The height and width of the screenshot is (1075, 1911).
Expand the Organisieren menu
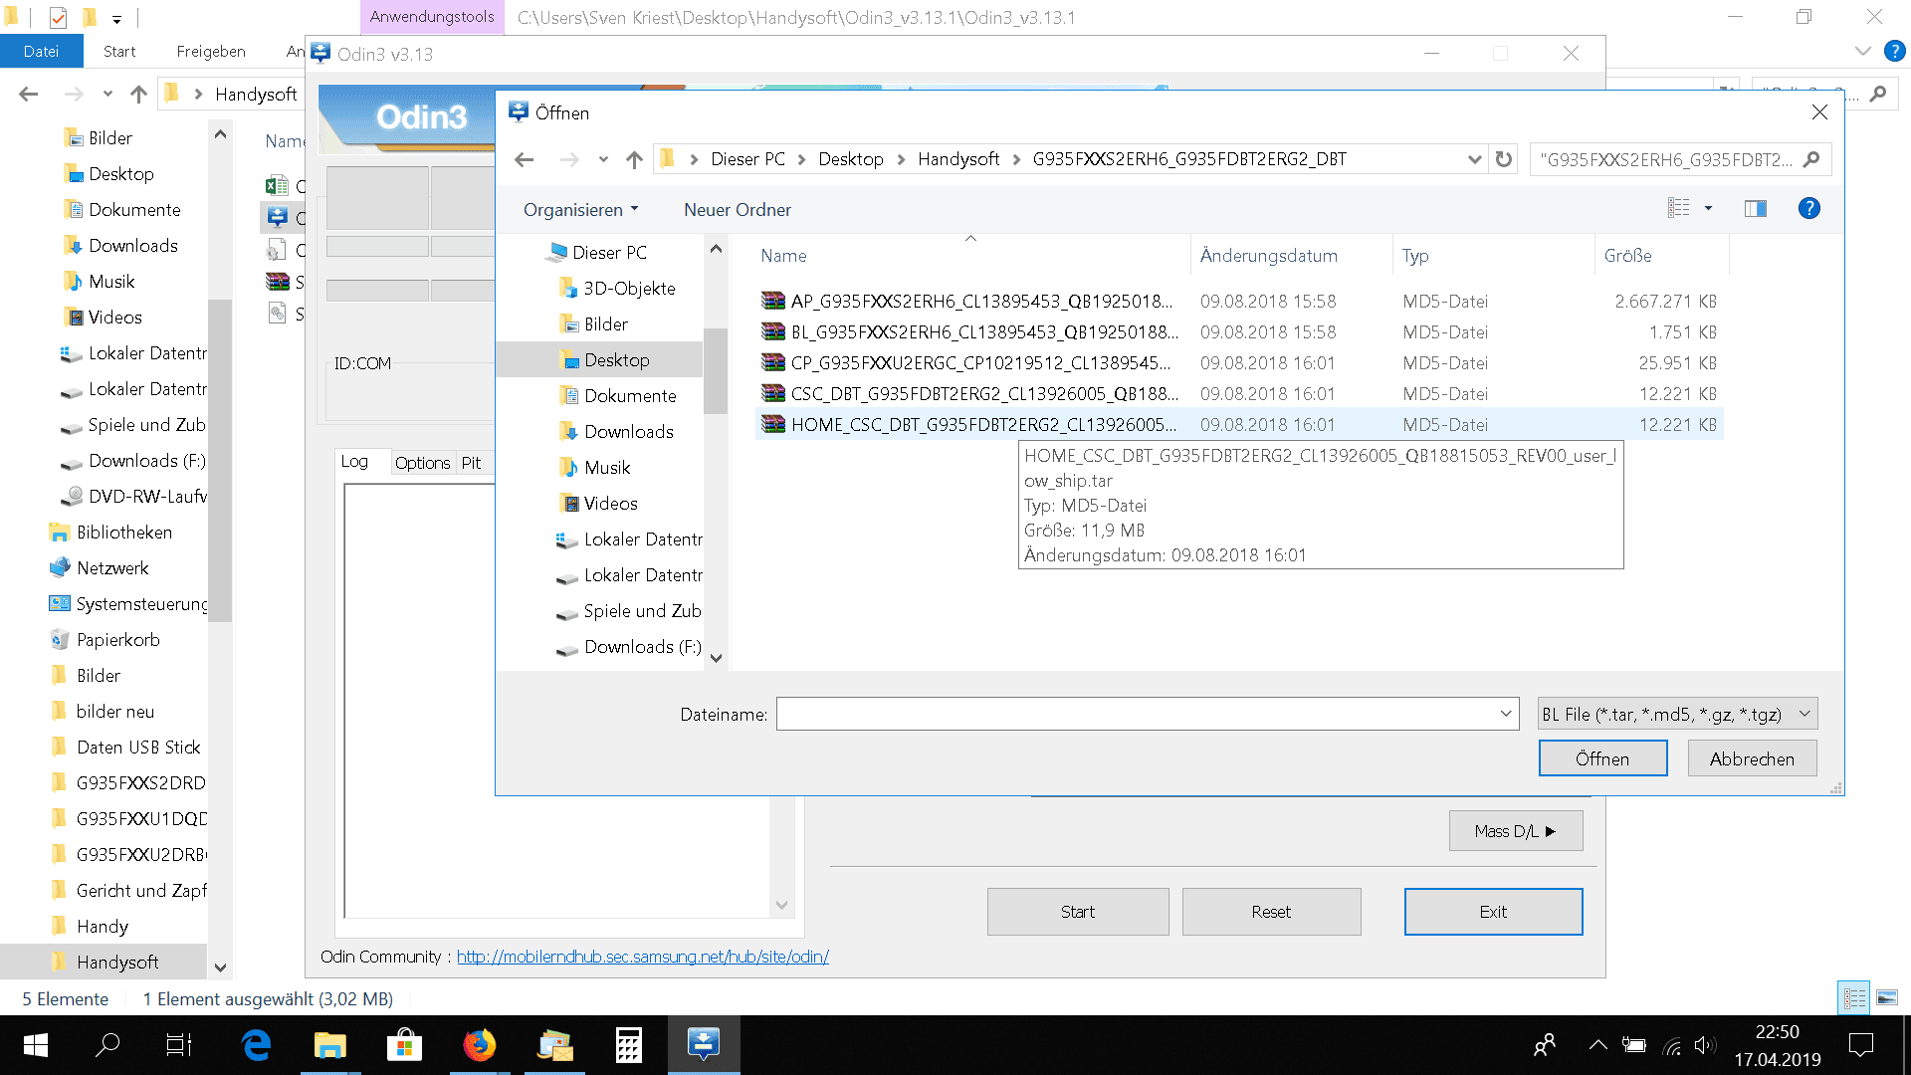point(581,210)
